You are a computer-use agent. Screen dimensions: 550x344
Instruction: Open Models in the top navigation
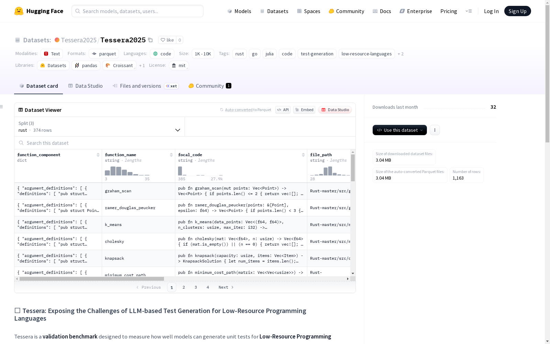coord(239,11)
